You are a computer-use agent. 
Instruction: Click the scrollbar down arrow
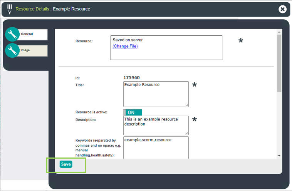click(x=279, y=156)
